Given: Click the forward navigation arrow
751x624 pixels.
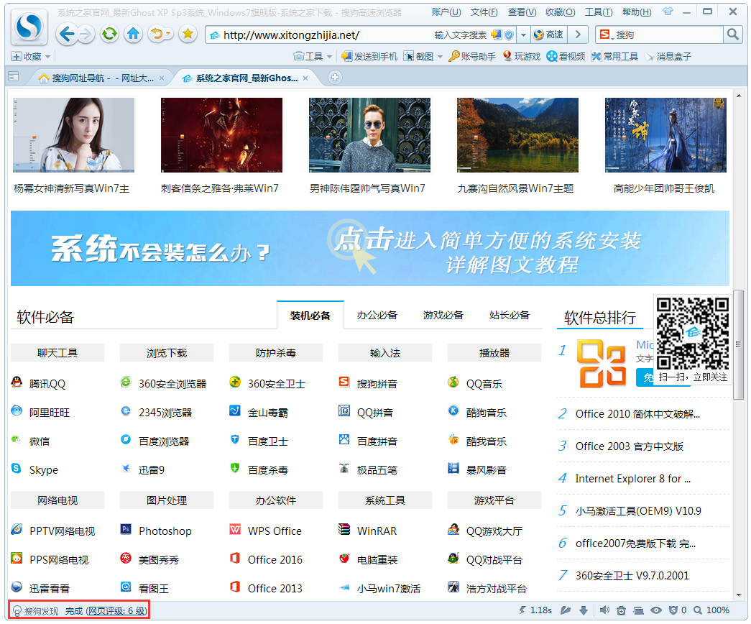Looking at the screenshot, I should (x=86, y=34).
